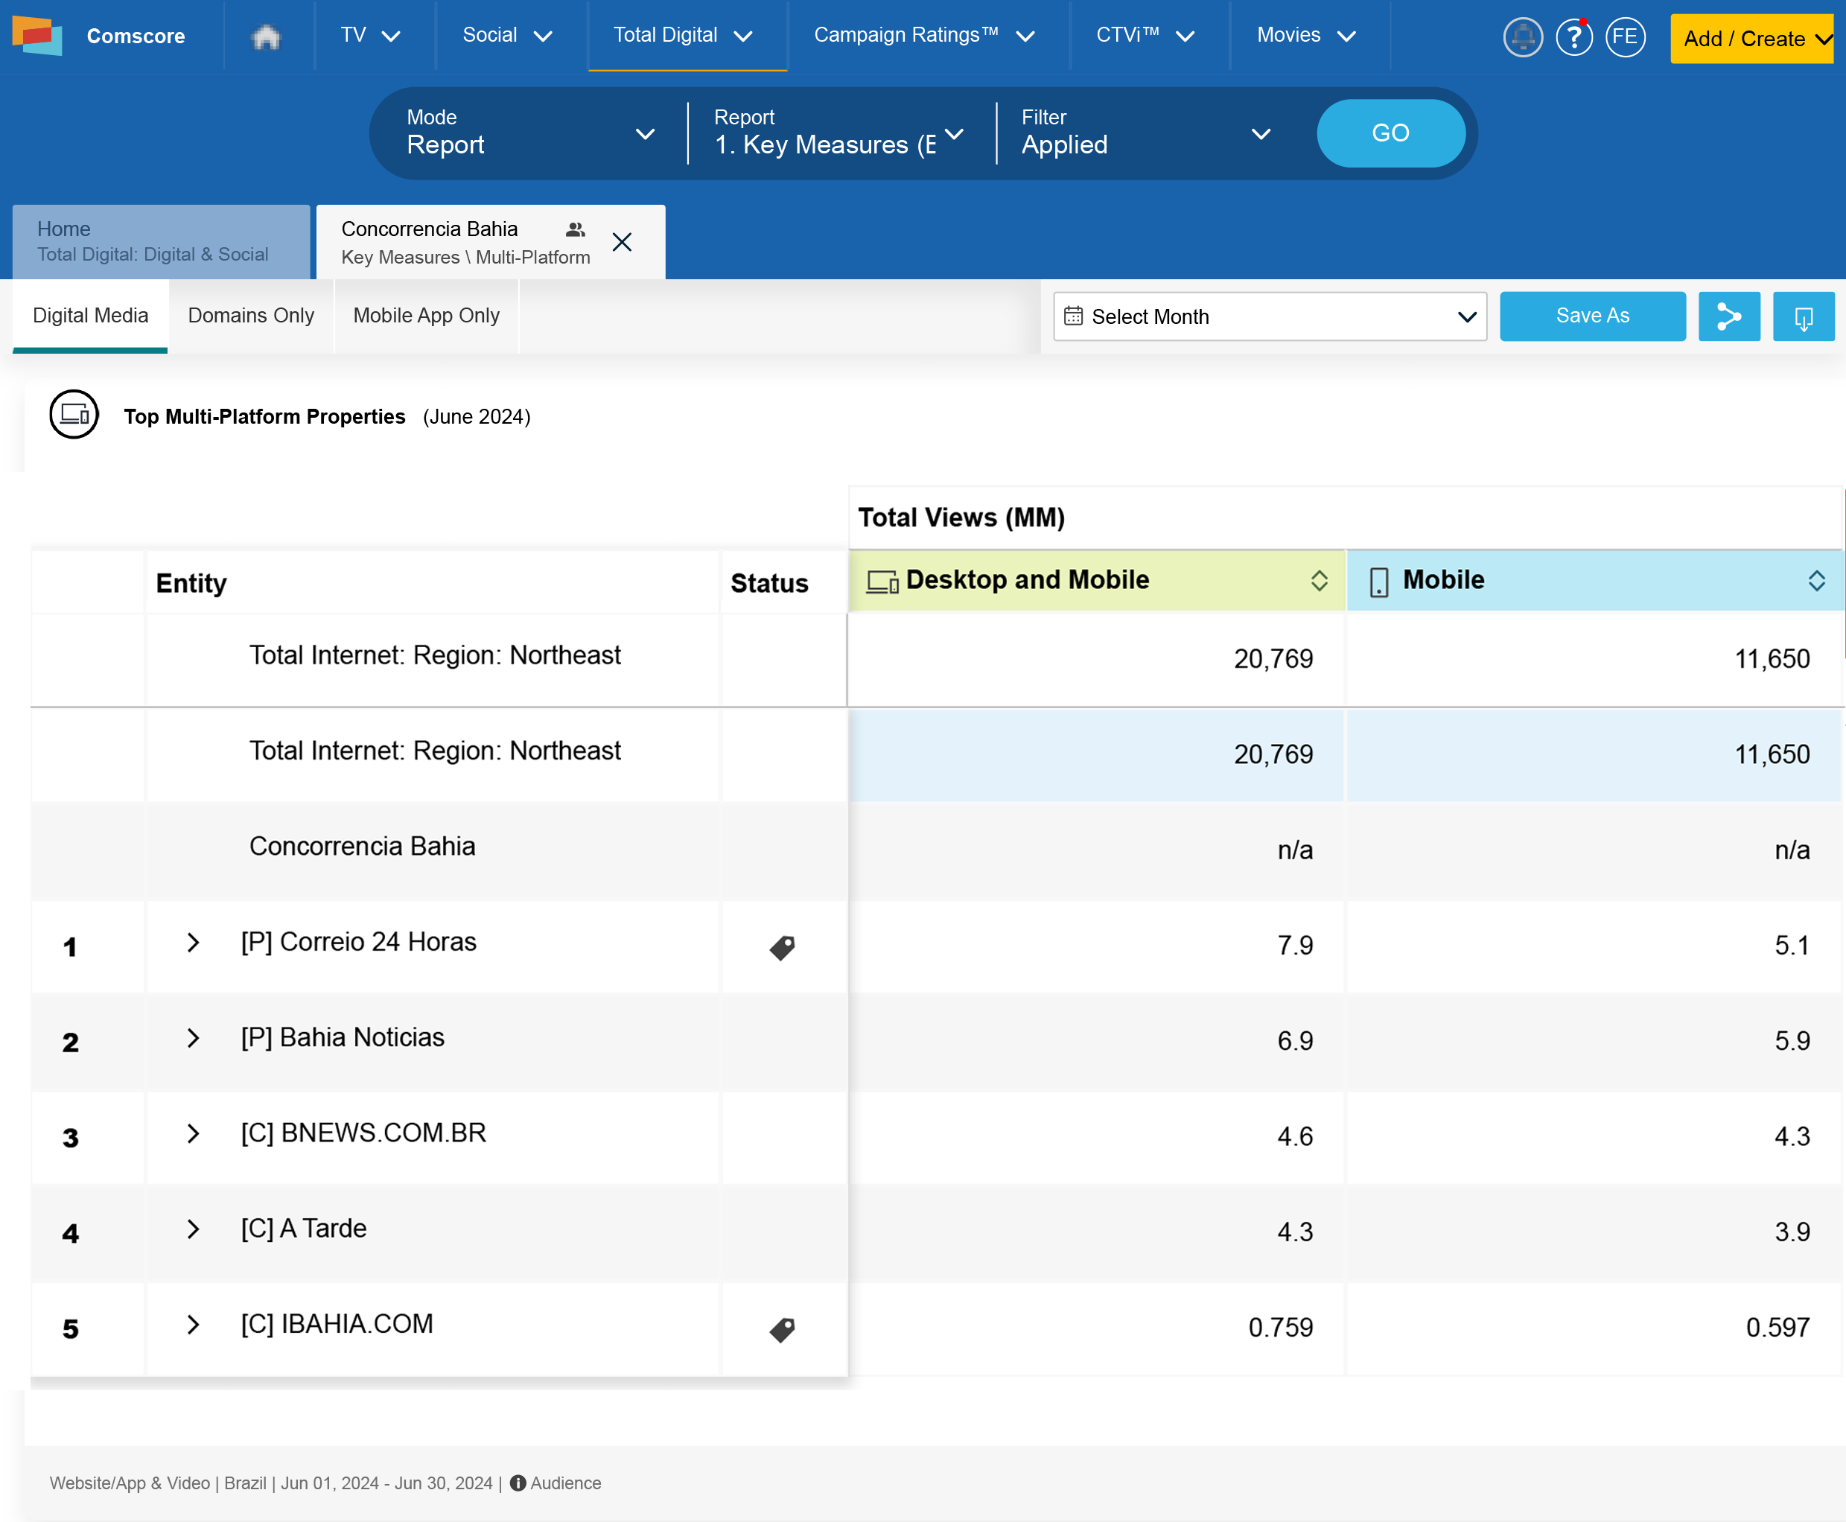The height and width of the screenshot is (1522, 1846).
Task: Click the multi-platform icon beside Top Multi-Platform Properties
Action: coord(74,415)
